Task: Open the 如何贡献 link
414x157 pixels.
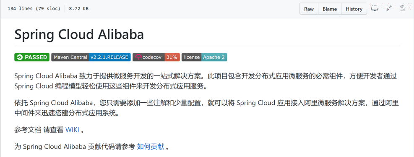Action: click(x=151, y=147)
